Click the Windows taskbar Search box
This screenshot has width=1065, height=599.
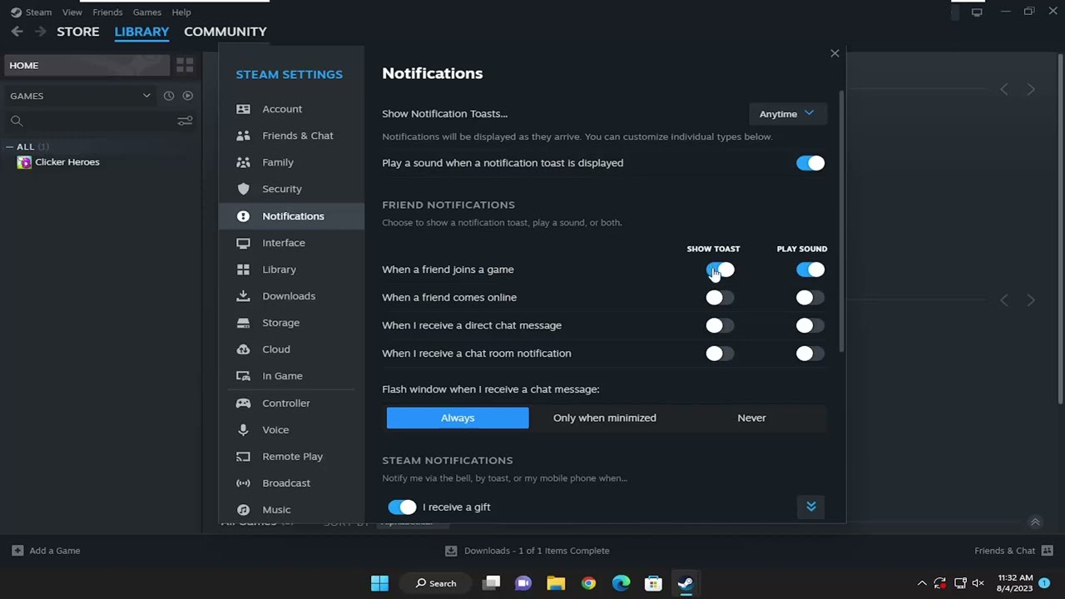tap(436, 583)
